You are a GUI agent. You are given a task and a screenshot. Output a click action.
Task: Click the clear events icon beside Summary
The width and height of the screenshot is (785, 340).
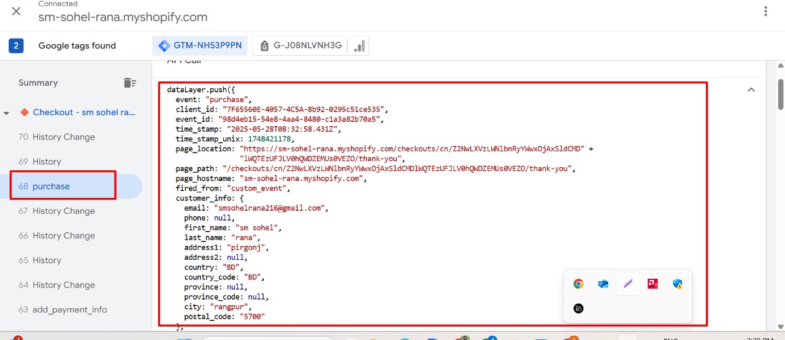129,83
